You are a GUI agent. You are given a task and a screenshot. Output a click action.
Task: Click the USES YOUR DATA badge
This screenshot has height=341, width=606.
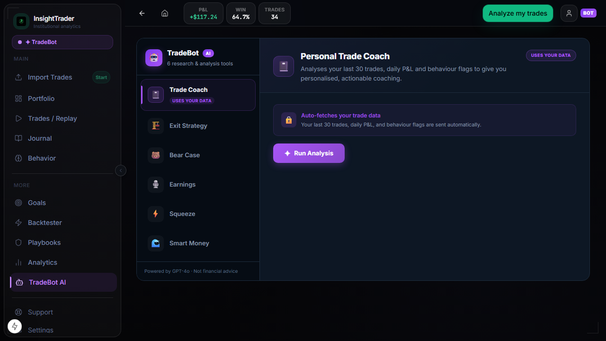coord(551,55)
